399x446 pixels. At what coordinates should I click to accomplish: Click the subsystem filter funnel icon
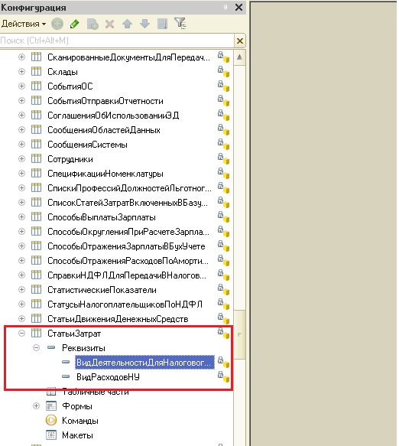[x=180, y=24]
